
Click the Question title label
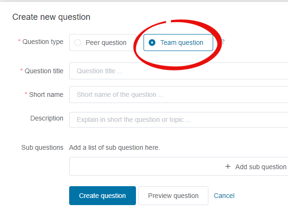pyautogui.click(x=44, y=71)
